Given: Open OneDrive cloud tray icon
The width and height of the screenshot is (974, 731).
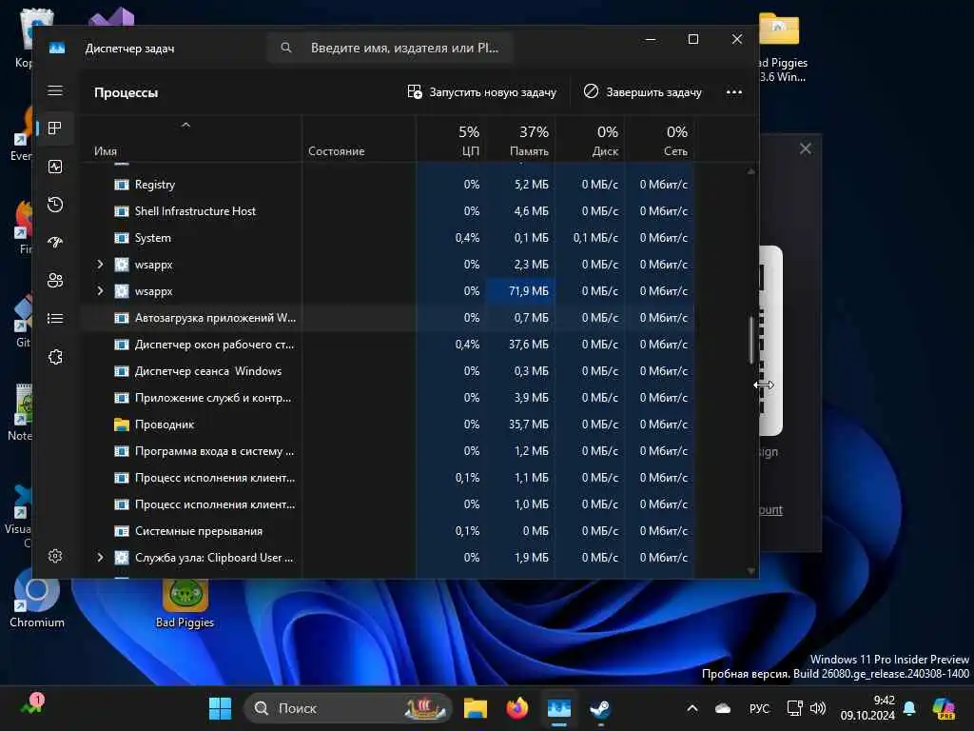Looking at the screenshot, I should click(x=723, y=708).
